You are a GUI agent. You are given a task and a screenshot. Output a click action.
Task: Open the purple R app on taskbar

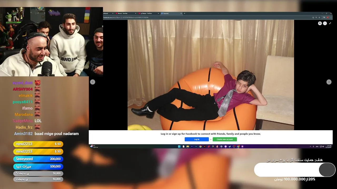[242, 146]
